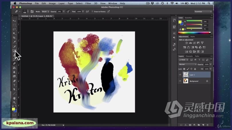Switch to the Swatches tab
Viewport: 232px width, 130px height.
[188, 18]
